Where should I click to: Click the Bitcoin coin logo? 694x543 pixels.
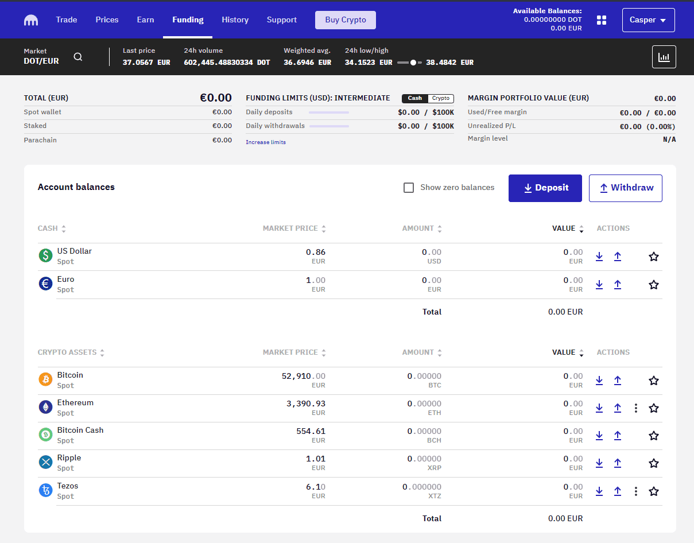pyautogui.click(x=45, y=379)
